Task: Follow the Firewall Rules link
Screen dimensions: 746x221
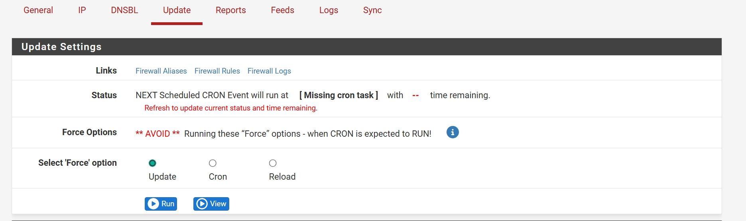Action: click(x=217, y=71)
